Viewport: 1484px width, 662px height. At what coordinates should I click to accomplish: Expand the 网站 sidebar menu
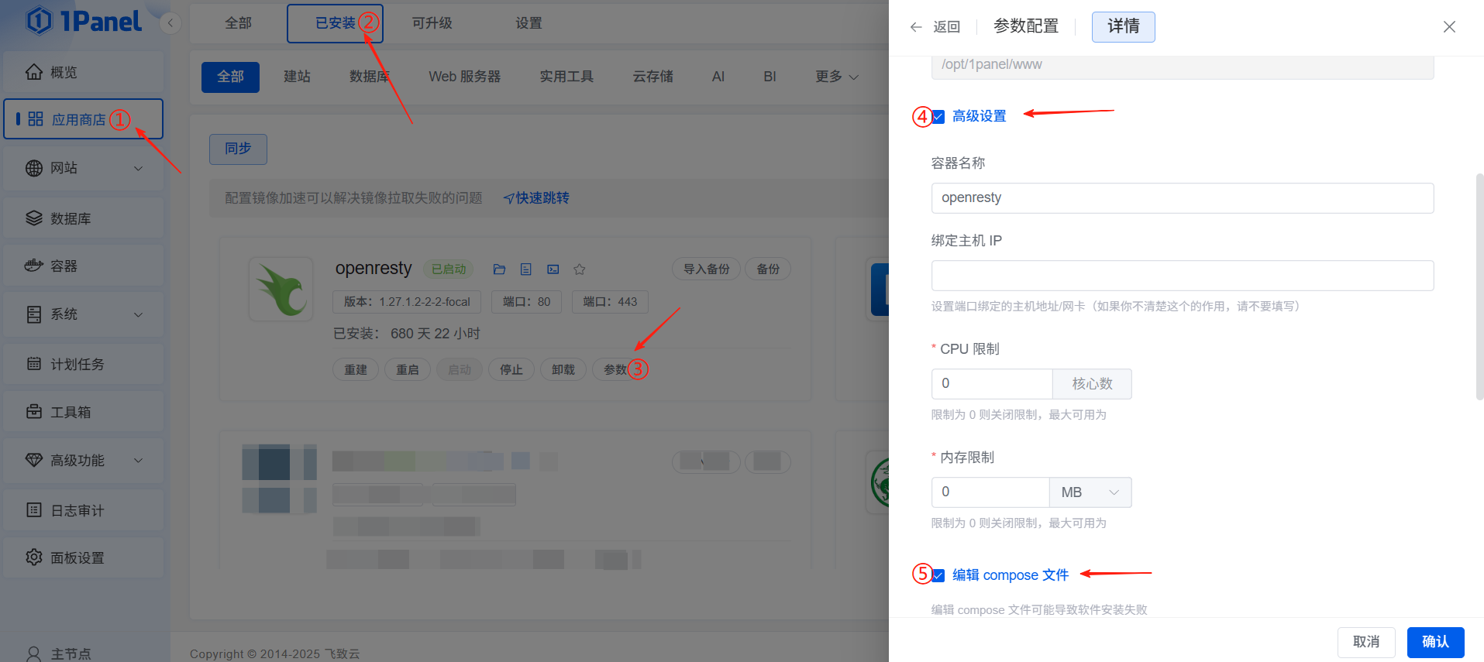pyautogui.click(x=83, y=168)
